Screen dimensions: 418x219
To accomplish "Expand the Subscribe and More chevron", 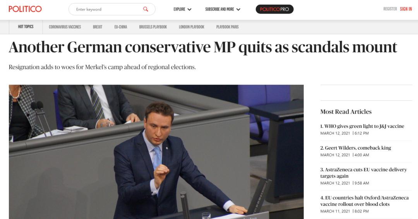I will click(238, 9).
